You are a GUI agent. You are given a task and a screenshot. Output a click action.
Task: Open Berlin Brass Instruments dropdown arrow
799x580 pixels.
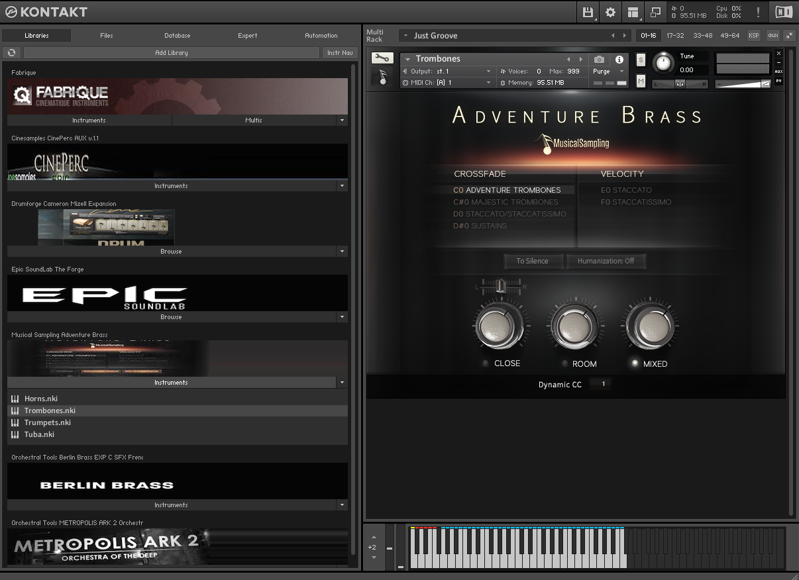(x=342, y=505)
